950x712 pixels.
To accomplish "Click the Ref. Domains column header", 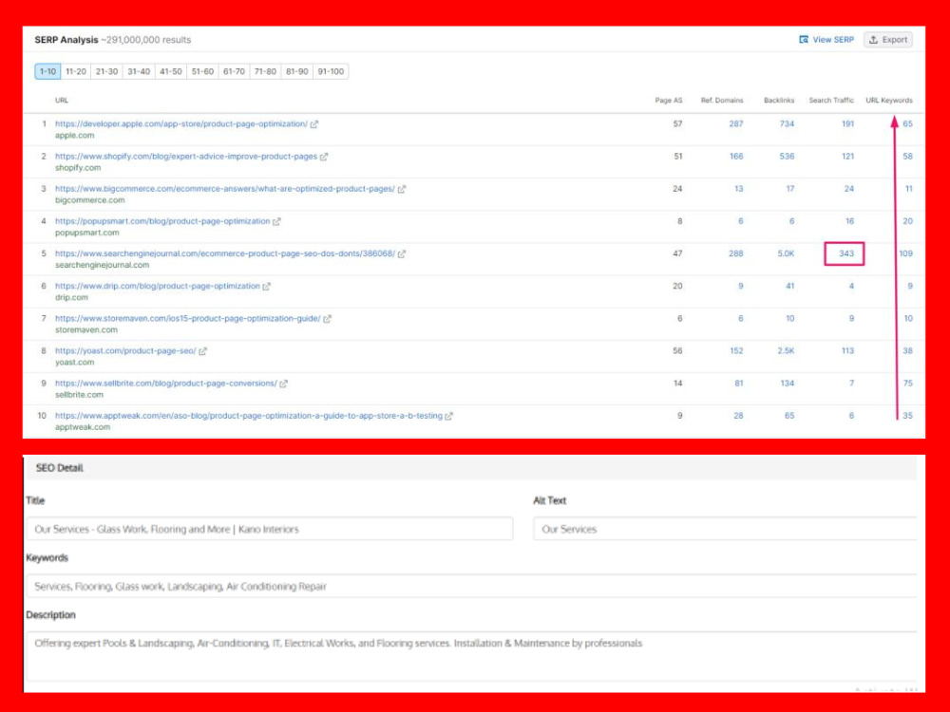I will tap(722, 101).
